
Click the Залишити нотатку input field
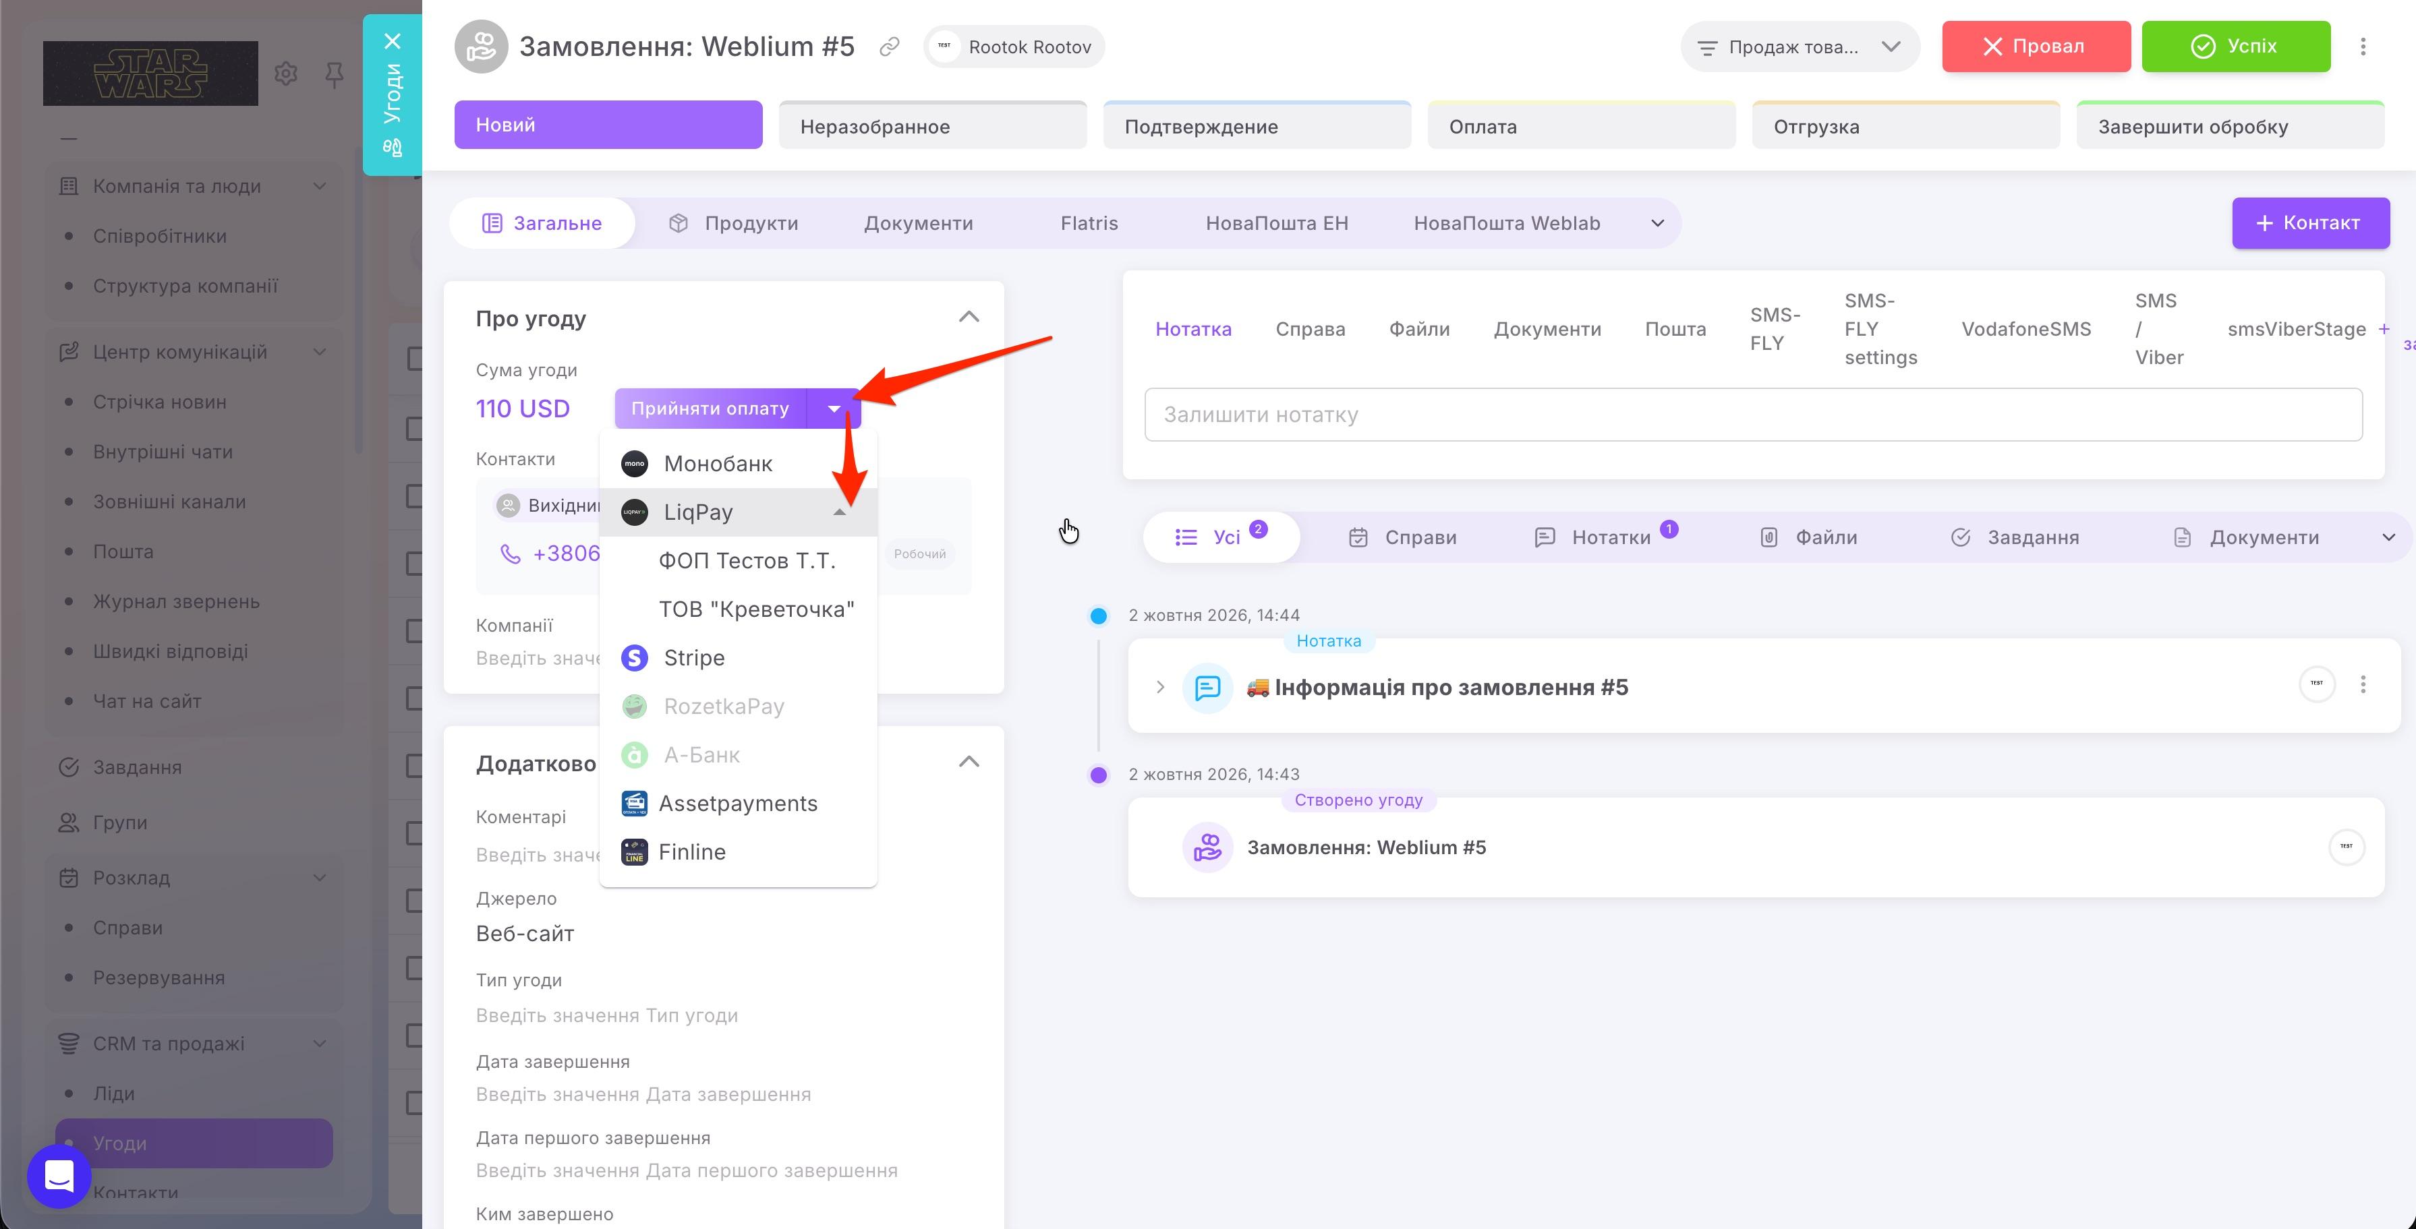tap(1753, 415)
